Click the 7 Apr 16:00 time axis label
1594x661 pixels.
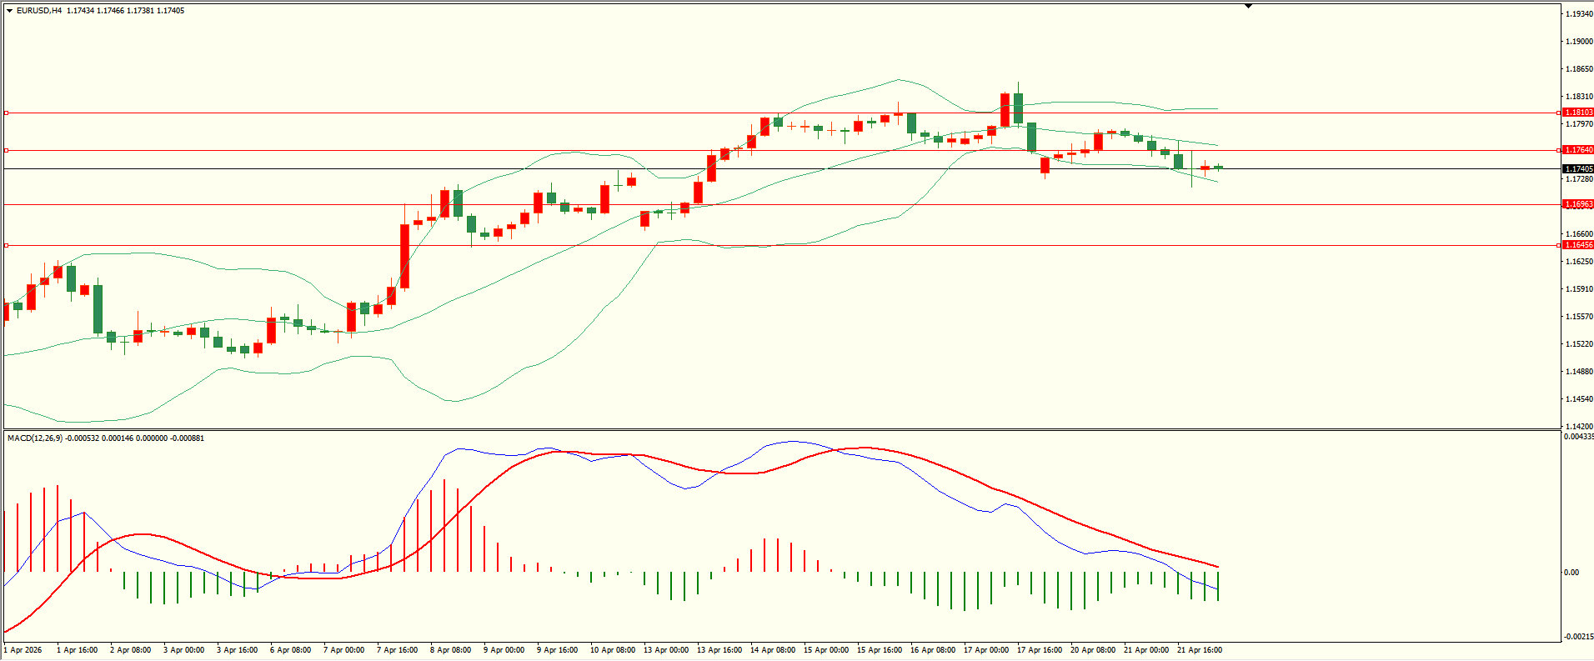pyautogui.click(x=398, y=650)
